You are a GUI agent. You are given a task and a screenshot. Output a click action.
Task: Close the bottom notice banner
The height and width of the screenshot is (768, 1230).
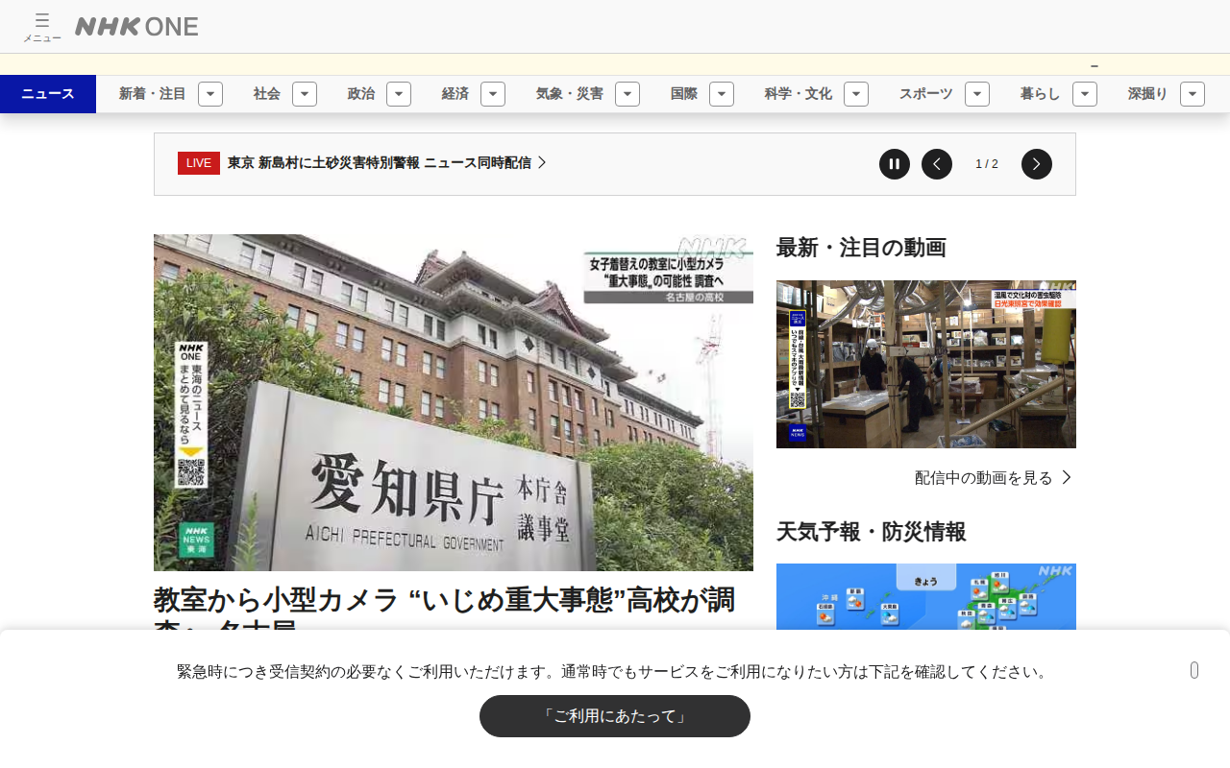pos(1194,670)
